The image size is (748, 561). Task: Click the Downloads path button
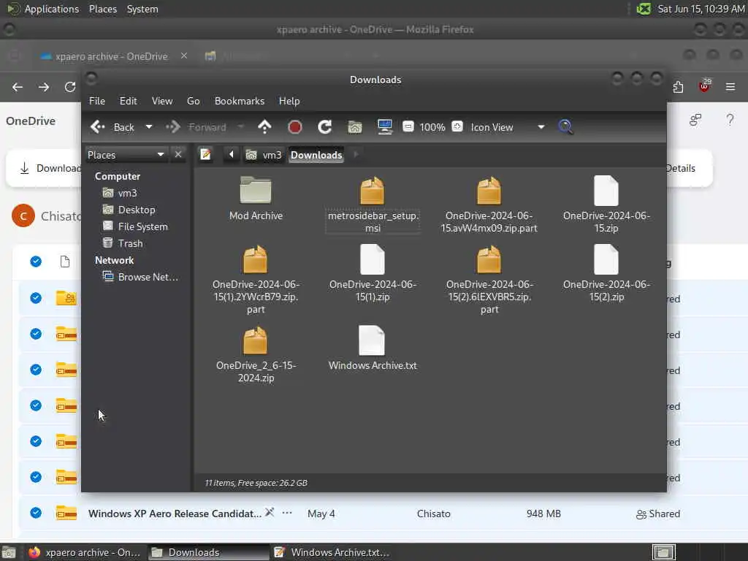tap(316, 155)
